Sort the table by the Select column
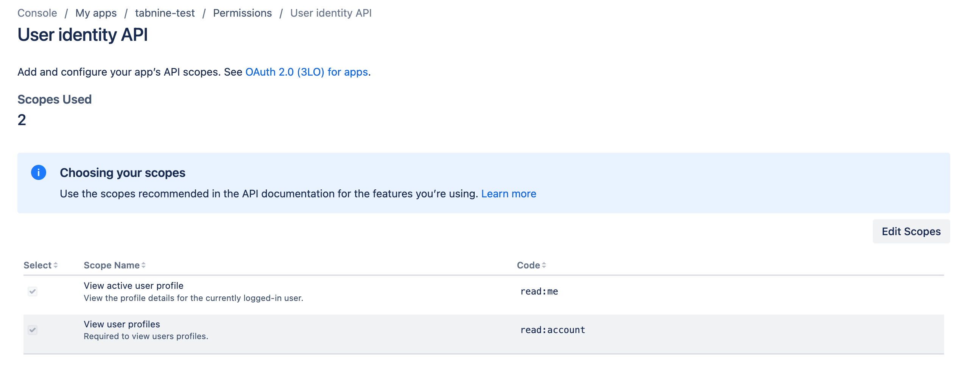This screenshot has height=372, width=963. point(40,265)
